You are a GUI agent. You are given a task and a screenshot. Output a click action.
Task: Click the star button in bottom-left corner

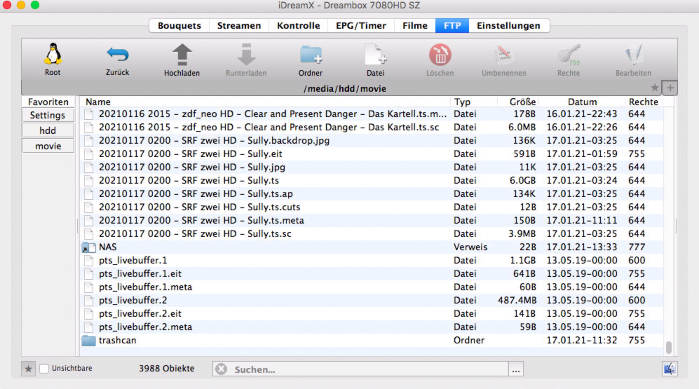click(x=28, y=369)
